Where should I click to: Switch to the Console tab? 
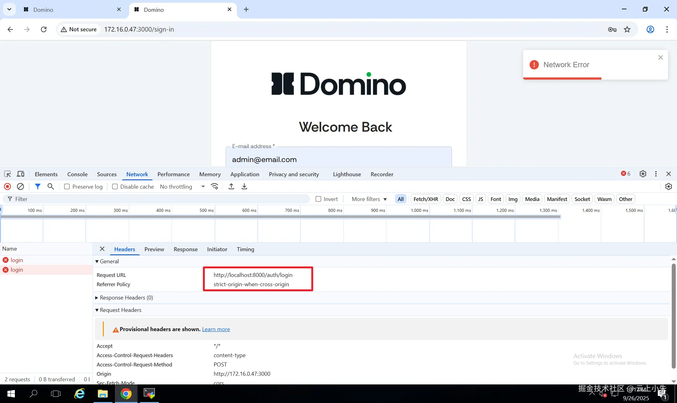click(x=77, y=174)
